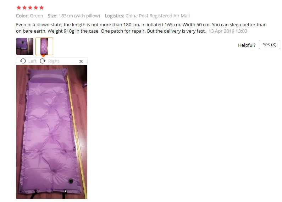Click the "Left" rotate label
Screen dimensions: 282x202
pos(32,61)
